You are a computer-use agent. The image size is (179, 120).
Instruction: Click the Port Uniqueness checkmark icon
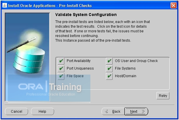(61, 69)
